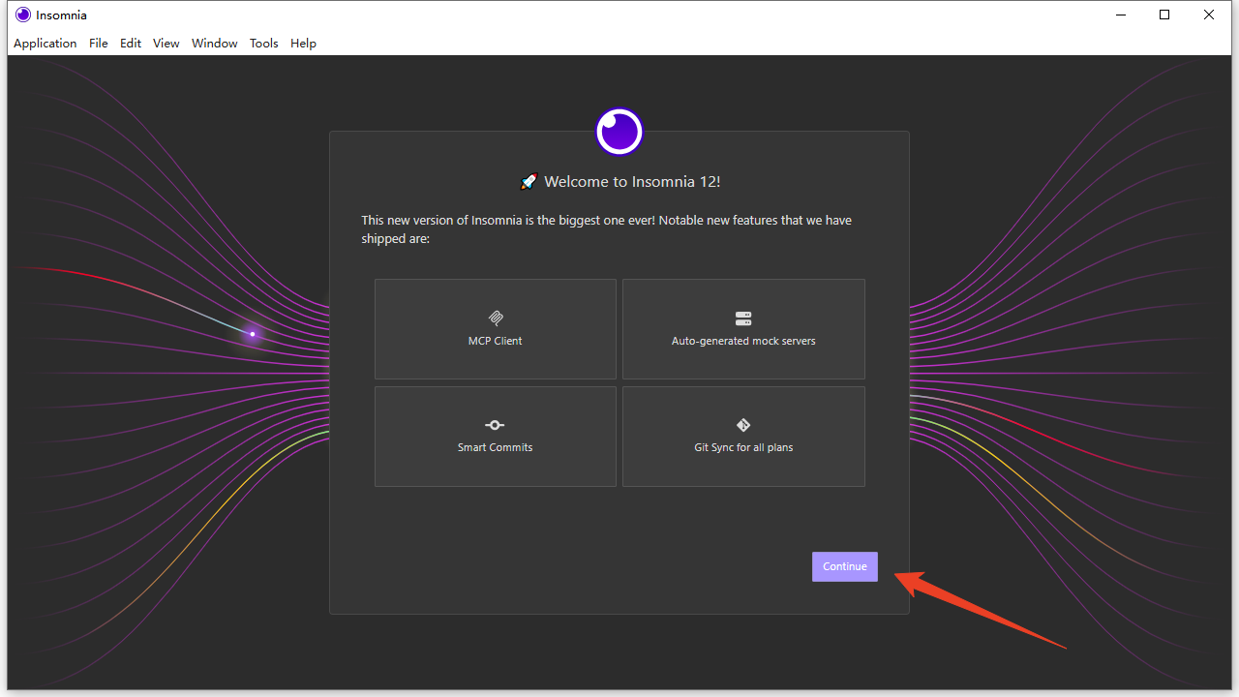
Task: Open the Application menu
Action: click(45, 44)
